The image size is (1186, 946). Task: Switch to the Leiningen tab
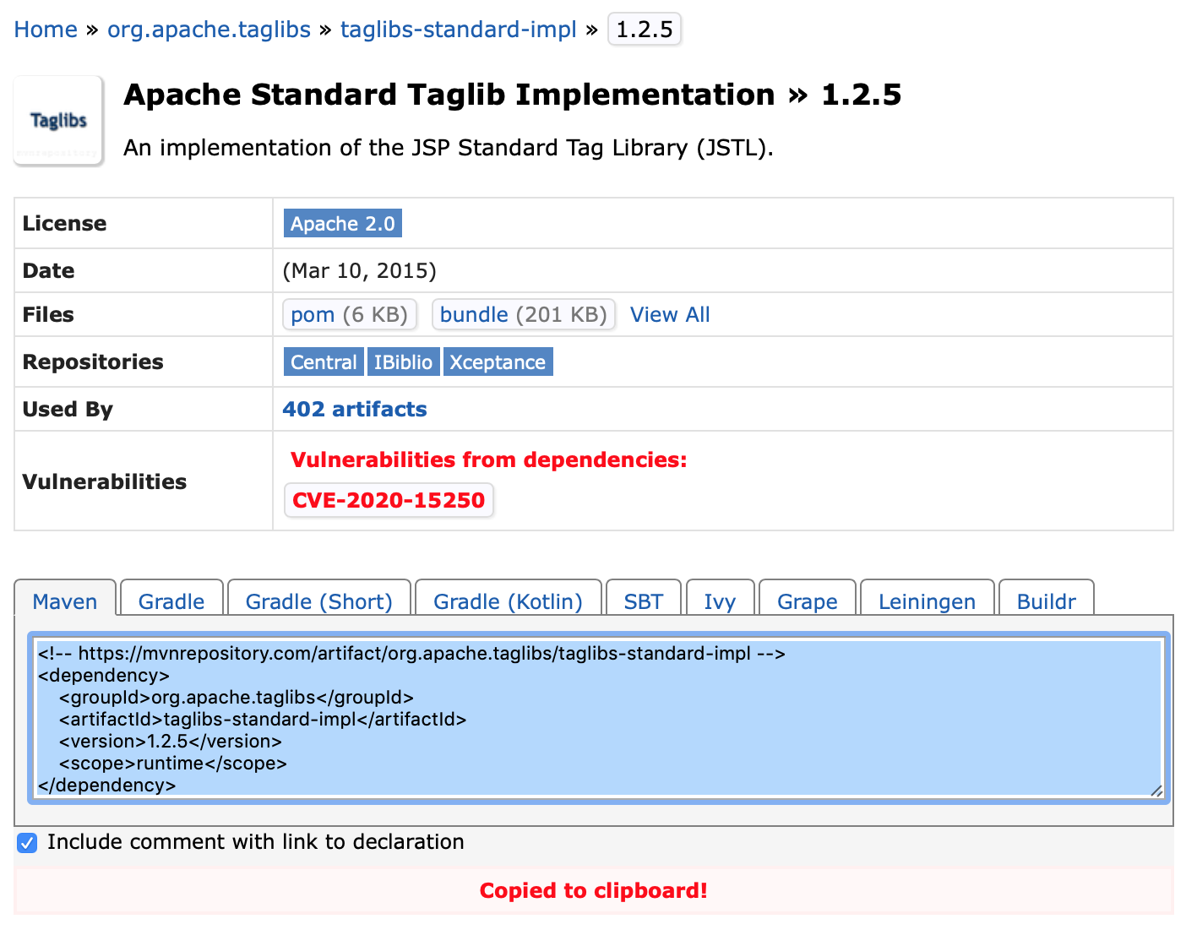[927, 600]
